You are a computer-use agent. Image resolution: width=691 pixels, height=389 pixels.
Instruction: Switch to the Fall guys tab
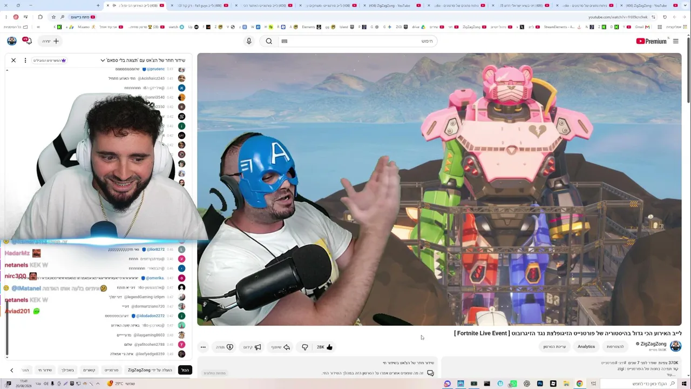(200, 5)
